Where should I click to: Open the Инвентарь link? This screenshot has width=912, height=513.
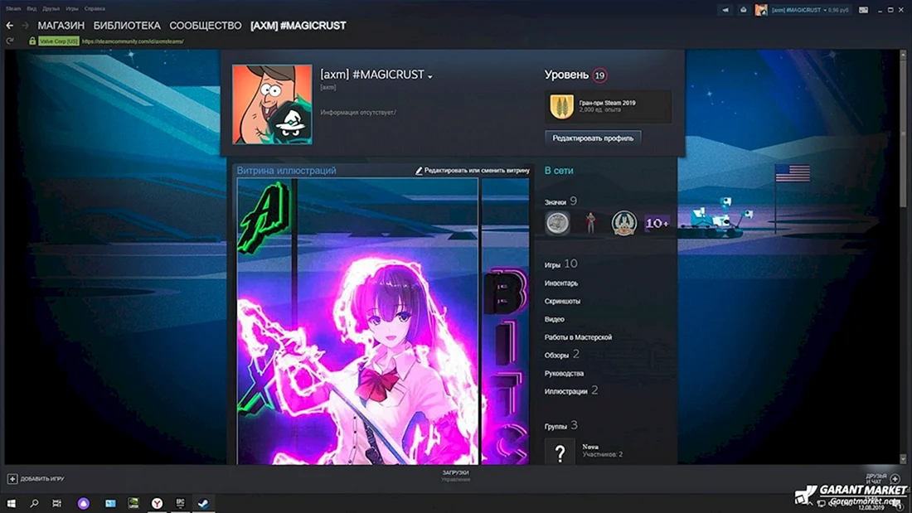(561, 283)
